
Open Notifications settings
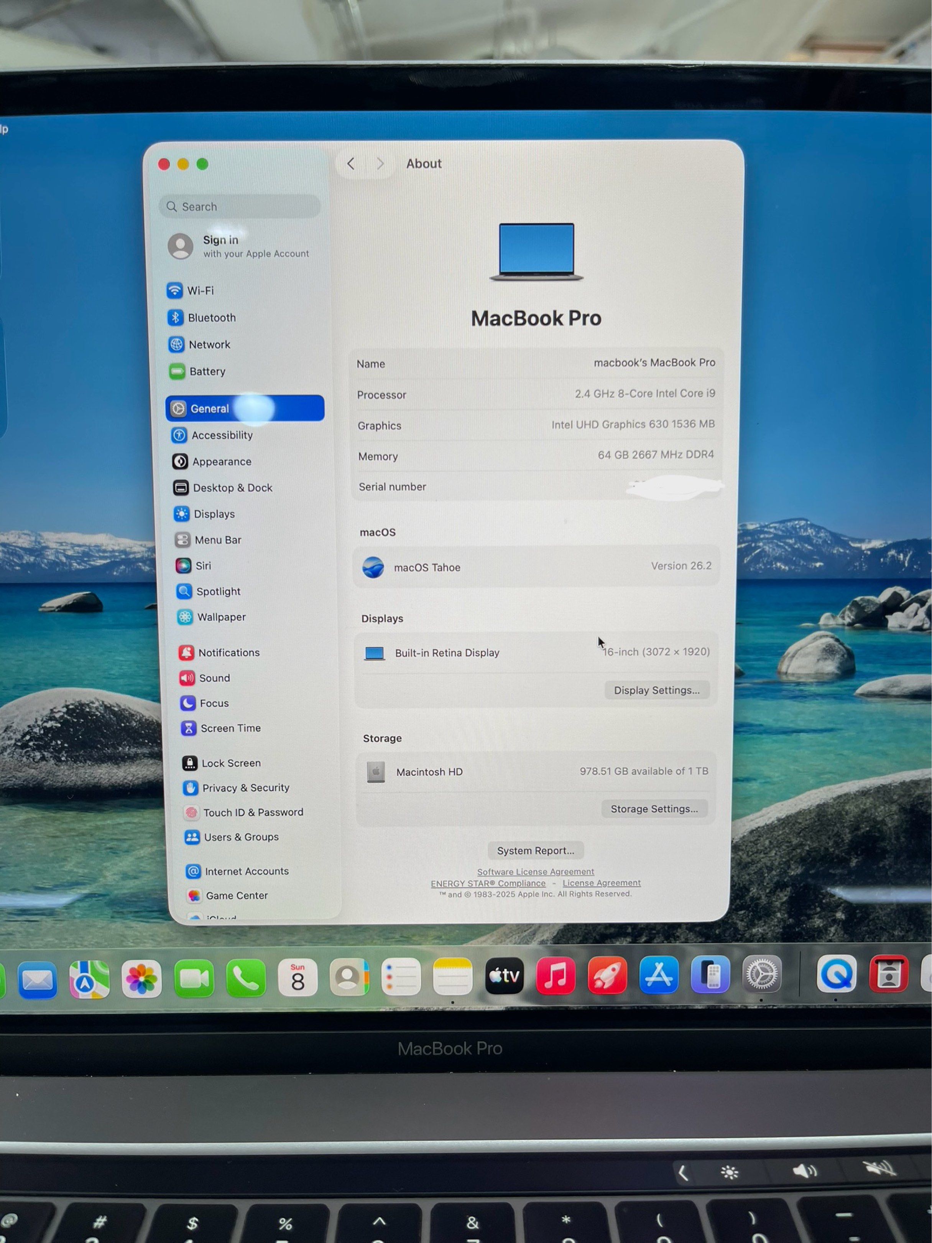click(x=220, y=653)
